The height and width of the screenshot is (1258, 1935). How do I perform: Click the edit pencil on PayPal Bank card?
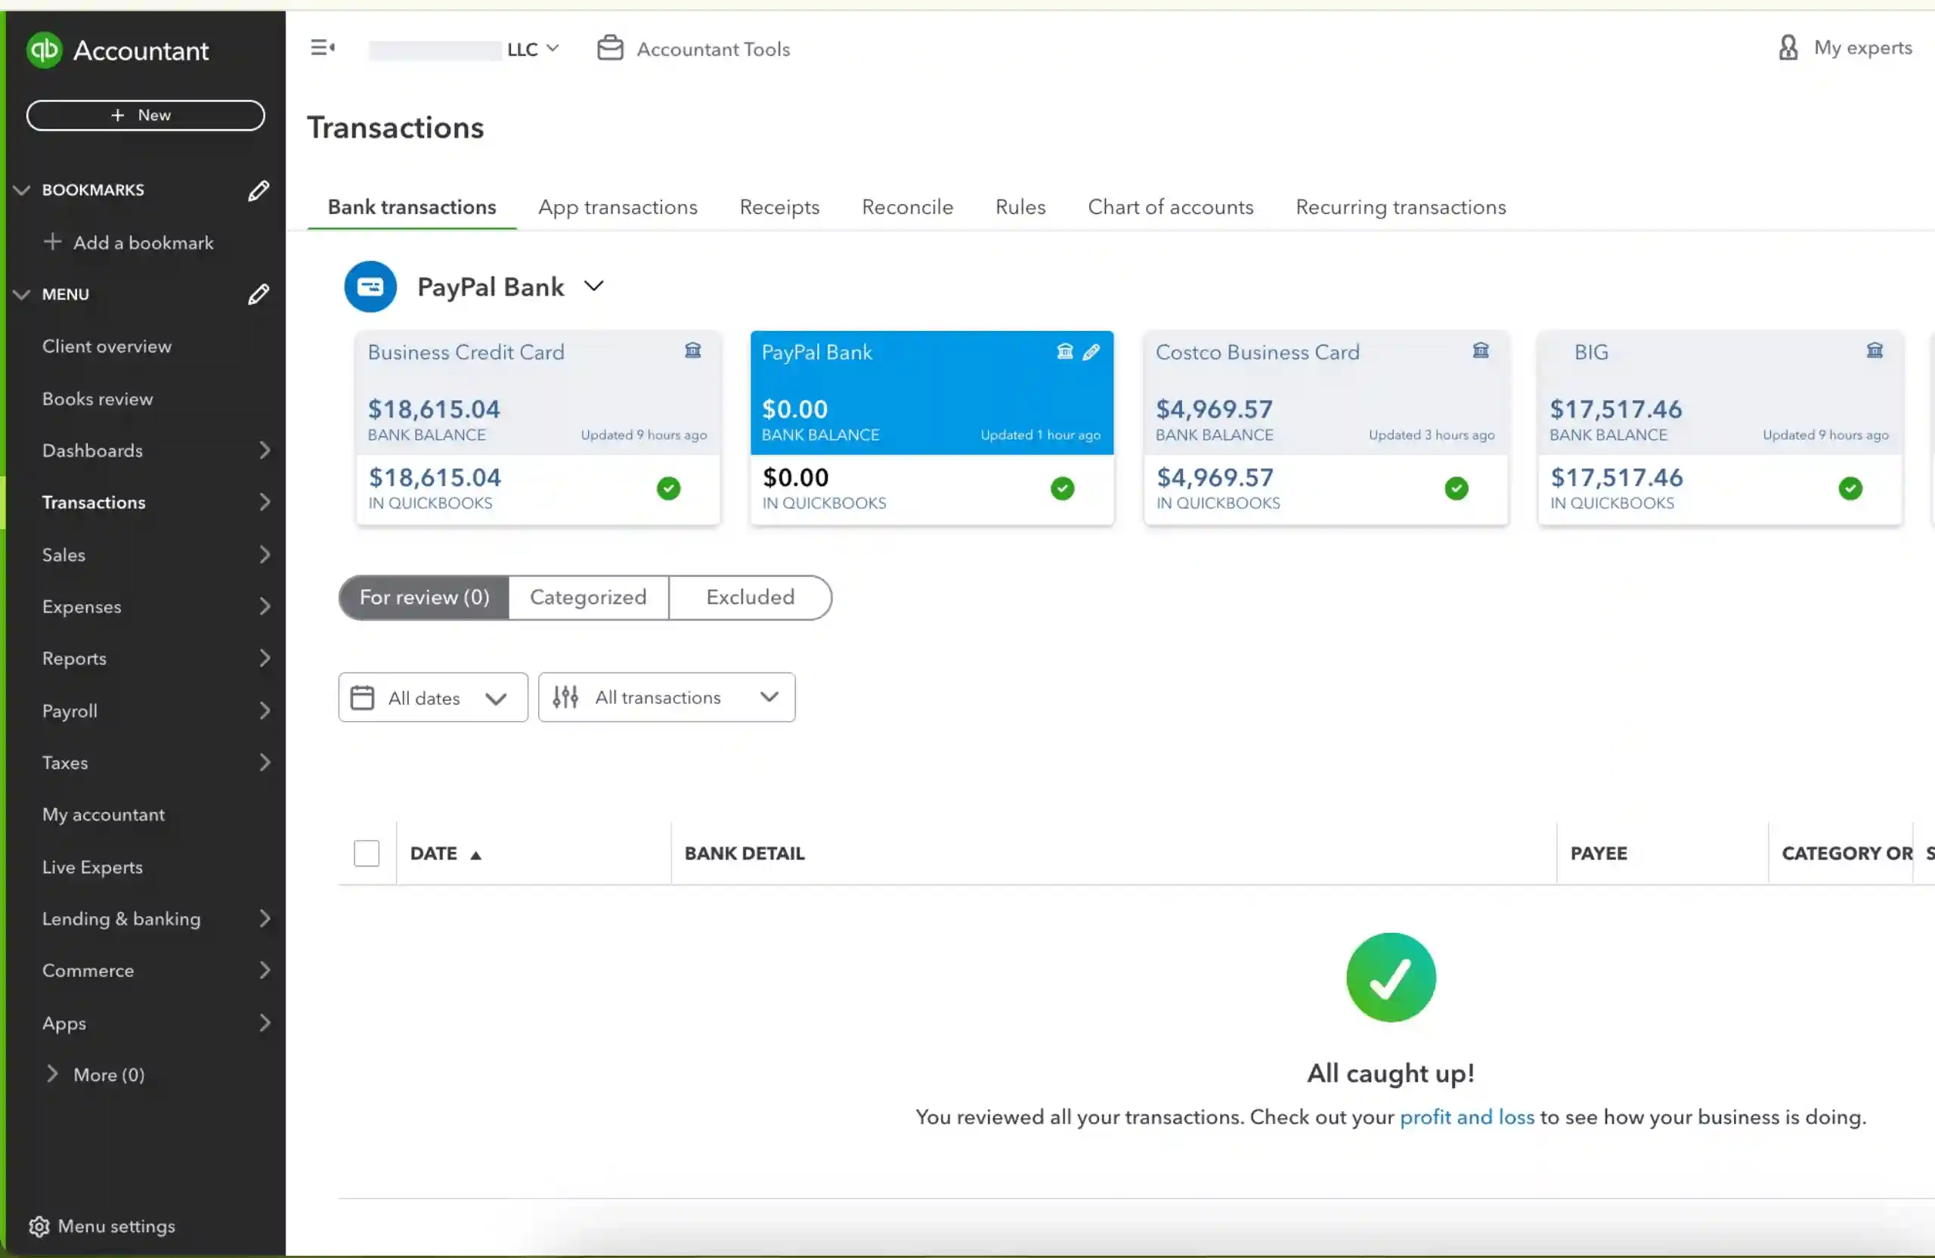[1091, 352]
